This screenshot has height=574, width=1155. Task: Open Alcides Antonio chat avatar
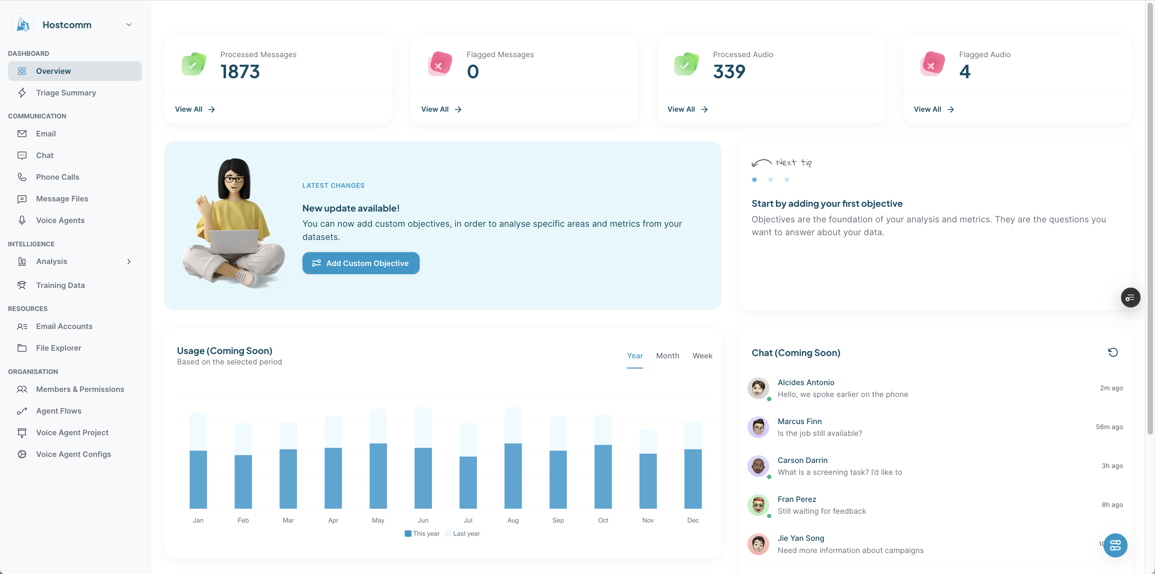pos(758,388)
